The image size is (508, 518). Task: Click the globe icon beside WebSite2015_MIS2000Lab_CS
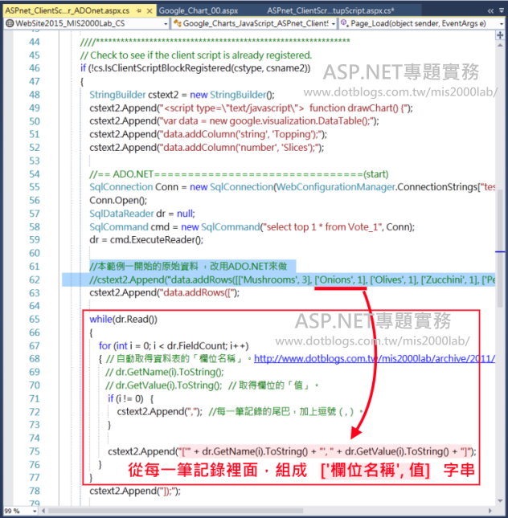10,23
